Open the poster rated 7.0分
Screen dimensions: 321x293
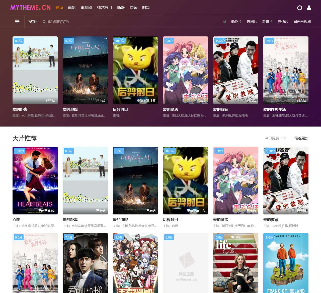tap(85, 263)
